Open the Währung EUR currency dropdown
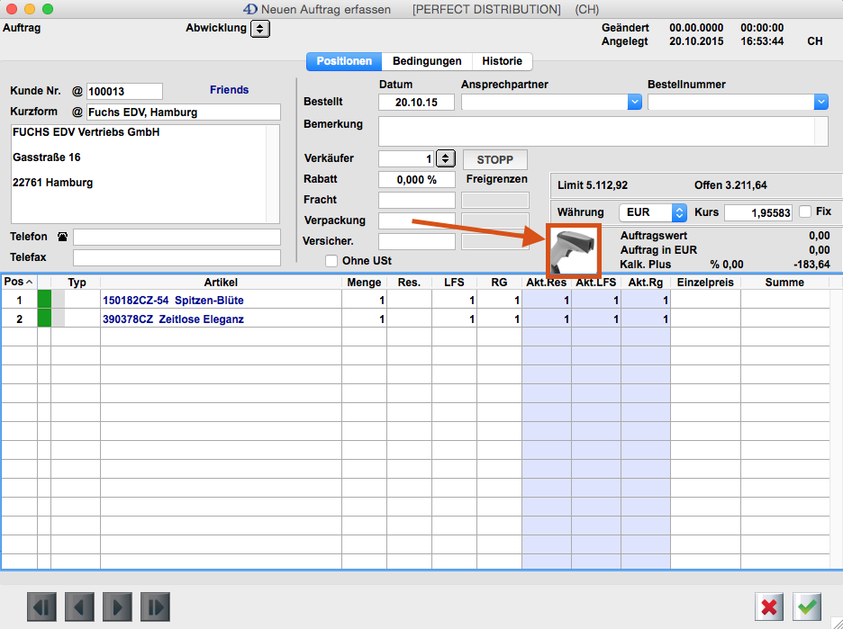 (679, 212)
